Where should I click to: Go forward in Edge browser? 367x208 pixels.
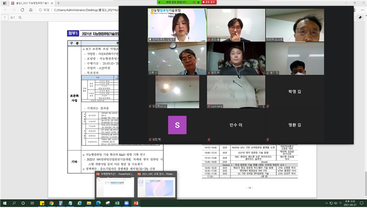point(14,10)
